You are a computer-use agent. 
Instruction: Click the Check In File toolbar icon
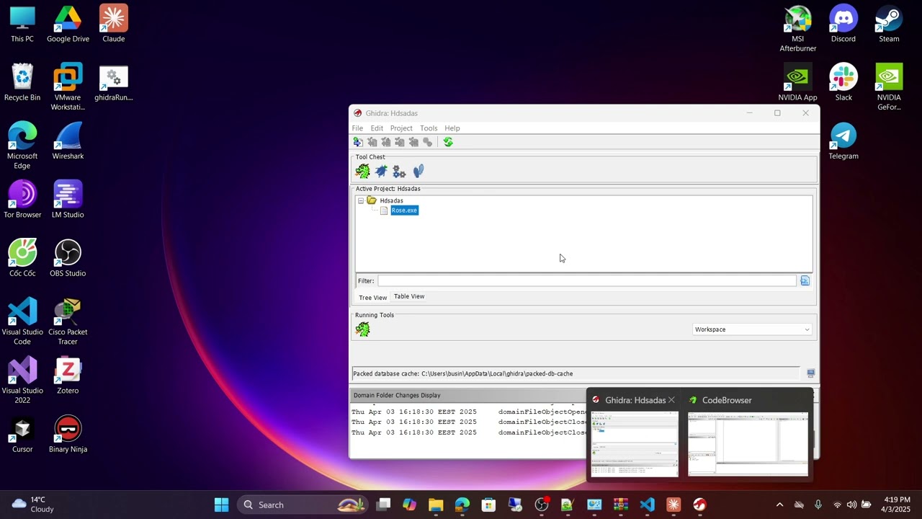click(x=399, y=142)
